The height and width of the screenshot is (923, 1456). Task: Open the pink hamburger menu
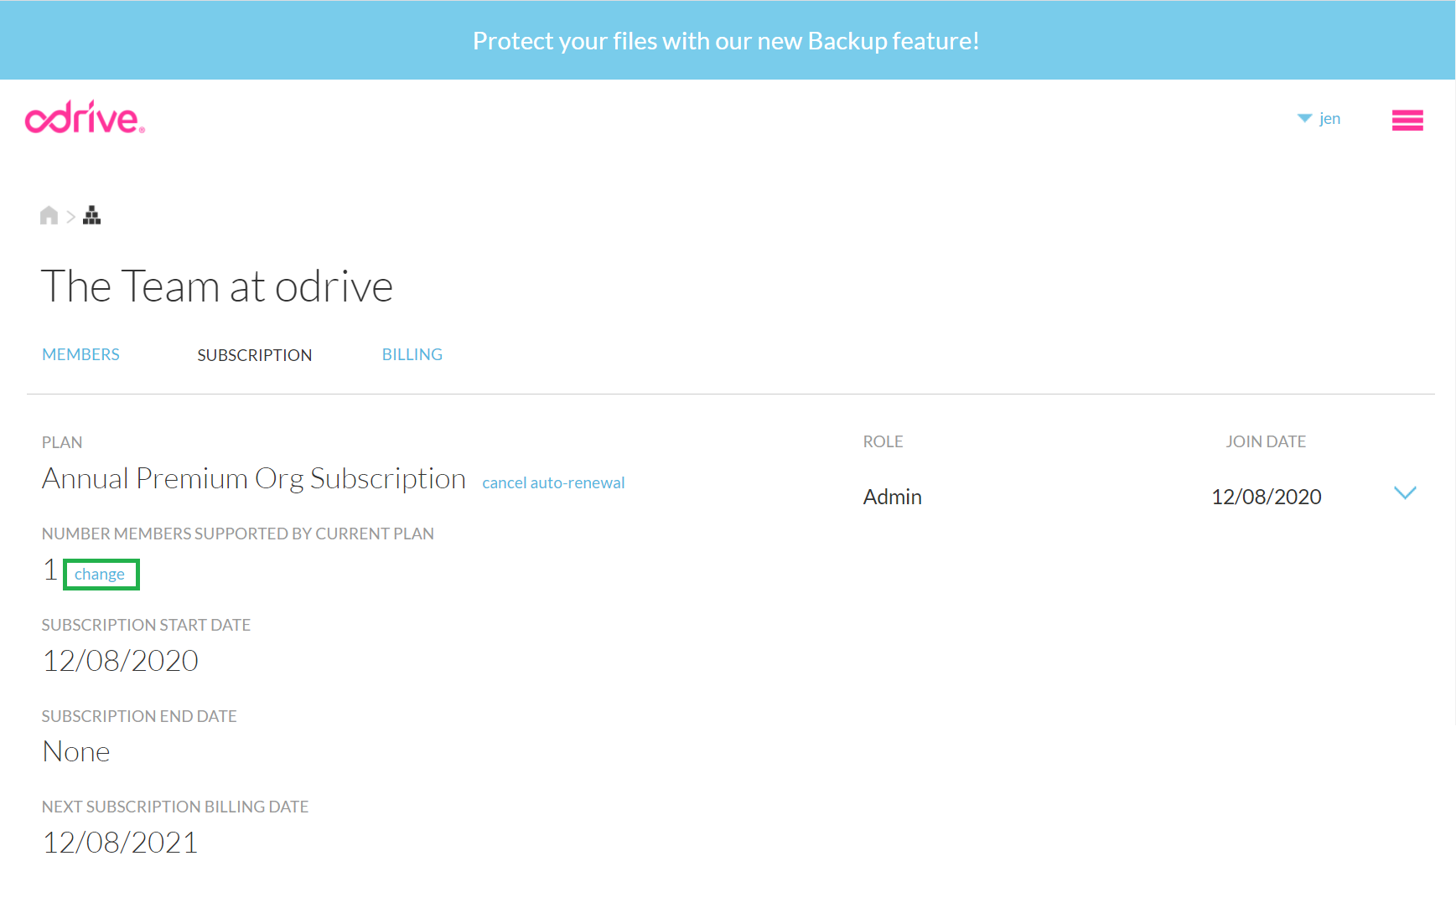[1407, 121]
